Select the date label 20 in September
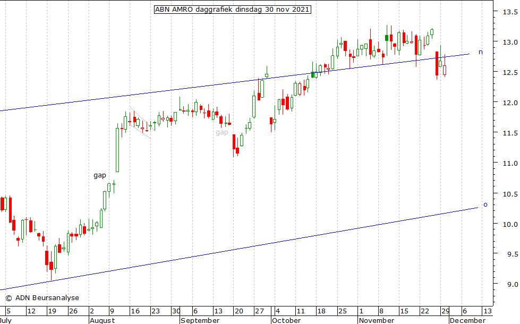The height and width of the screenshot is (324, 520). [x=239, y=311]
